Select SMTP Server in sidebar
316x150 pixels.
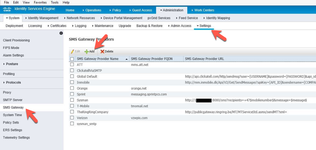click(13, 100)
